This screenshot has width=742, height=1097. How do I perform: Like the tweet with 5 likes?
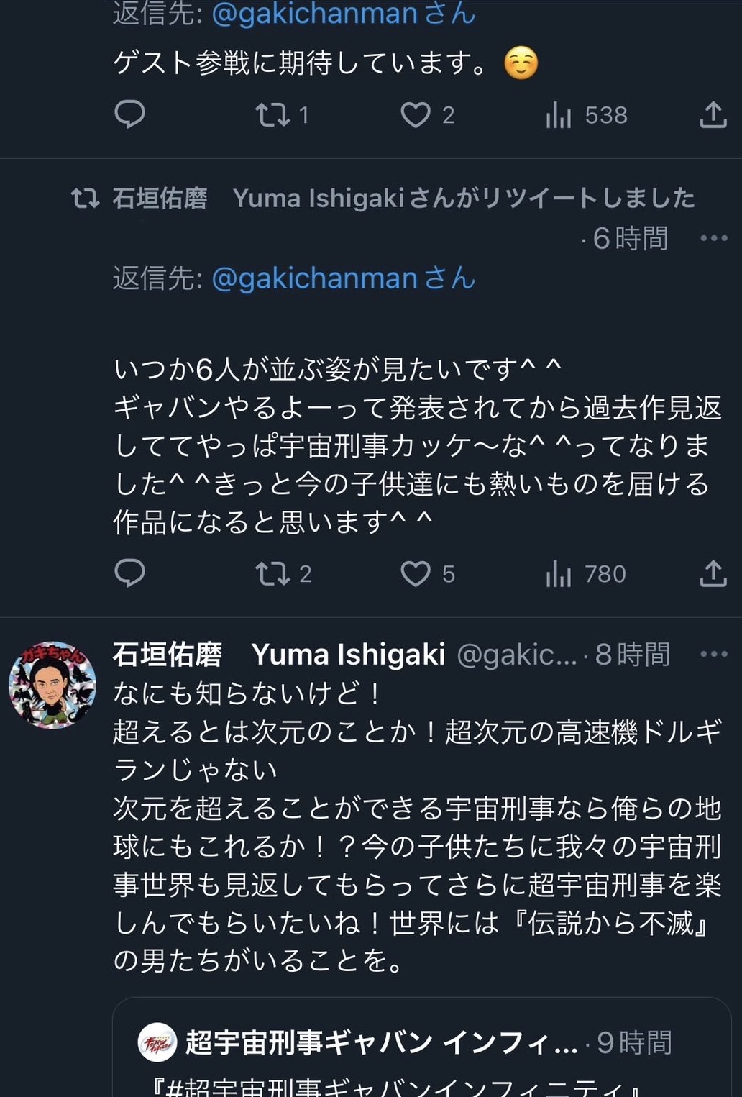416,573
